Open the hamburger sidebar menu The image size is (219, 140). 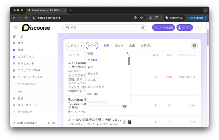tap(16, 27)
